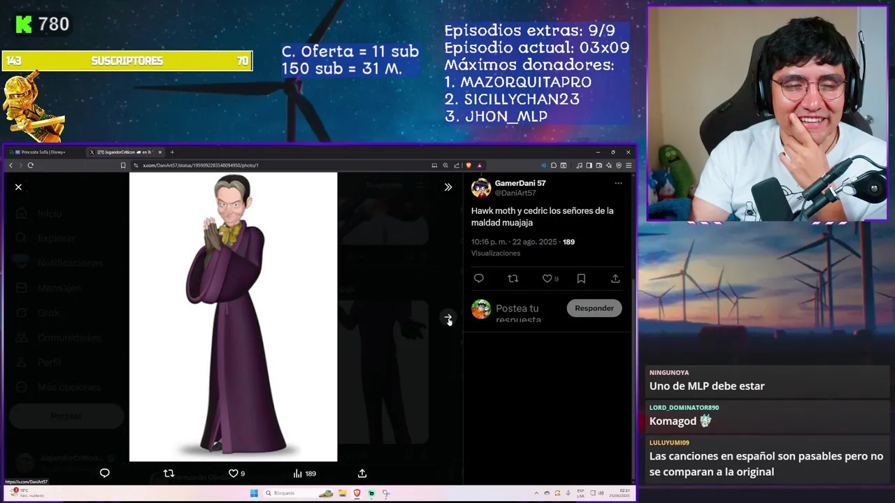Click chat username LORD_DOMINATOR890
Screen dimensions: 895x503
point(684,407)
